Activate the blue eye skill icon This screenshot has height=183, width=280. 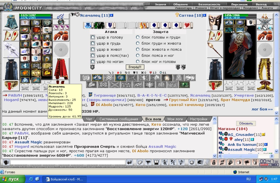pos(120,78)
